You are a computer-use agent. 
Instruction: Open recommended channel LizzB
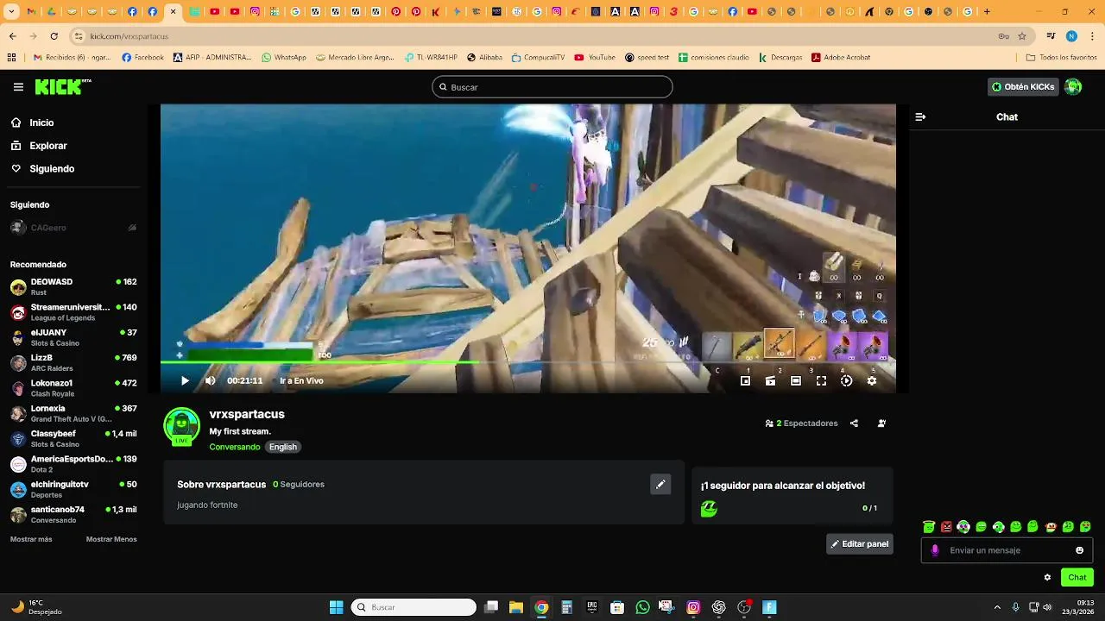click(x=73, y=363)
